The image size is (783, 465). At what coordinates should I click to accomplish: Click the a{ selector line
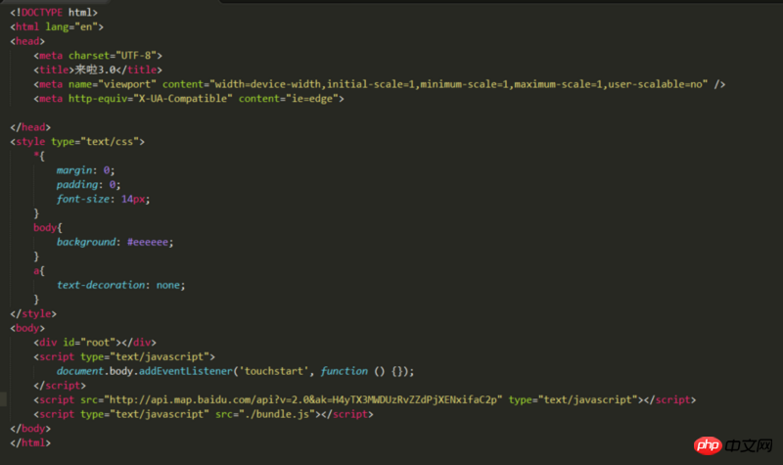(x=39, y=271)
